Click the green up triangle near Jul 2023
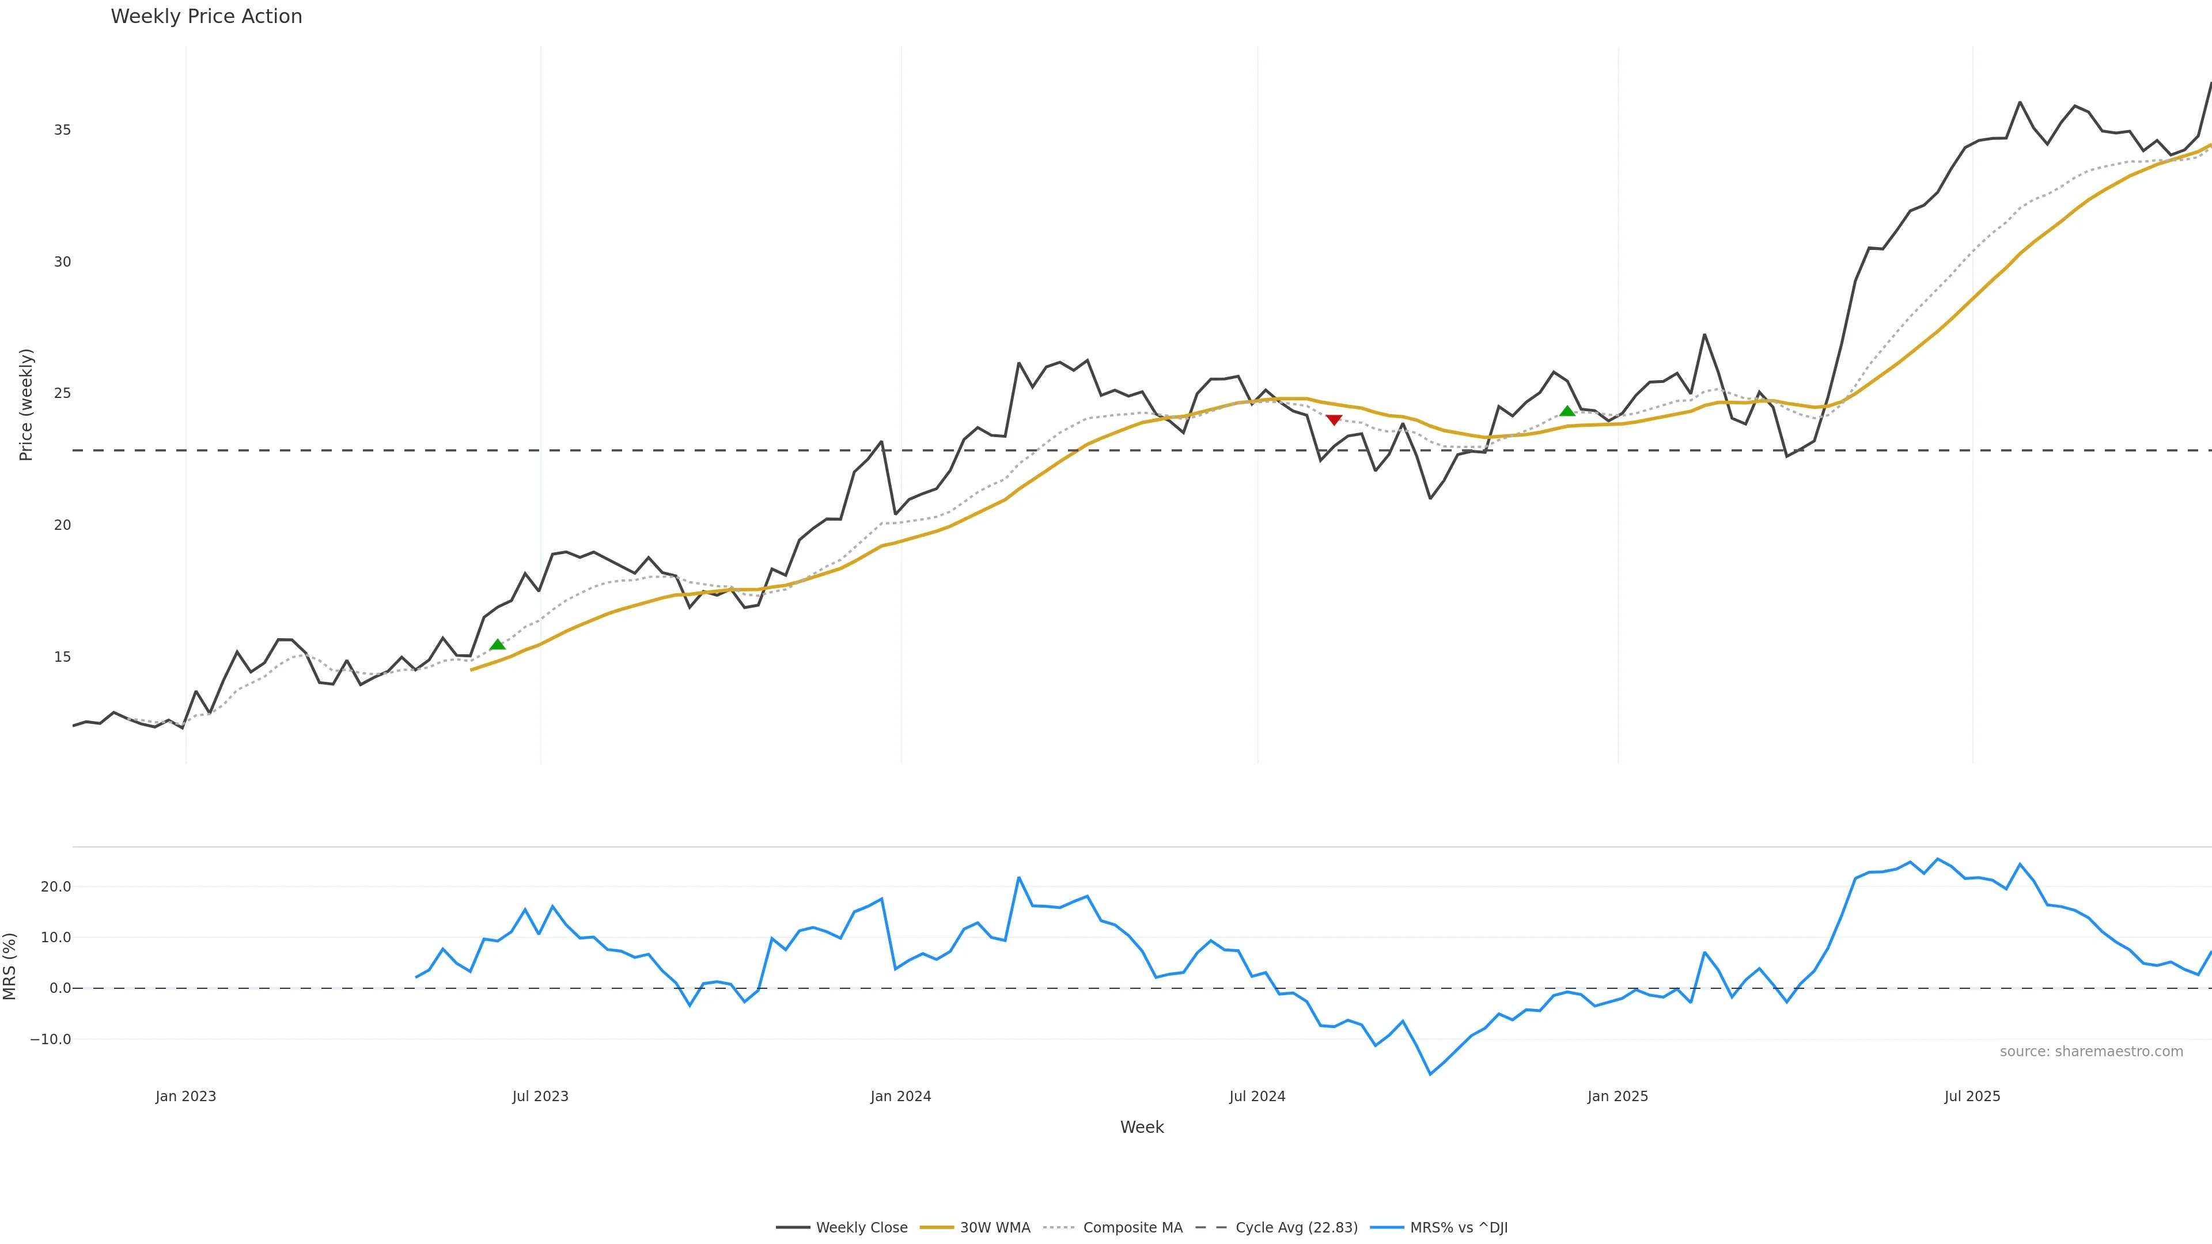Image resolution: width=2212 pixels, height=1244 pixels. click(497, 645)
